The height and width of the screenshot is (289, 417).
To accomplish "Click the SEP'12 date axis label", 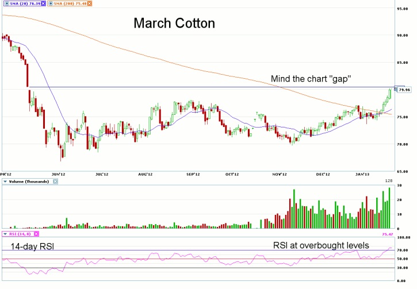I will [x=193, y=175].
